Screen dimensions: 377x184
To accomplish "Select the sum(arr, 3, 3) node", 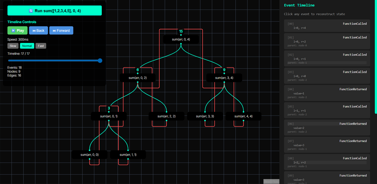I will [205, 116].
